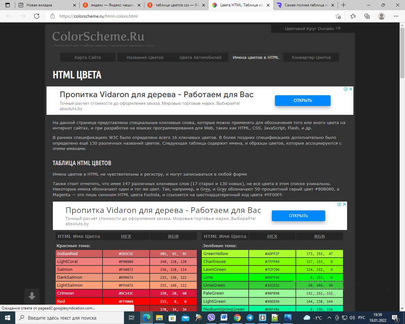The image size is (405, 324).
Task: Click the browser refresh button
Action: coord(37,16)
